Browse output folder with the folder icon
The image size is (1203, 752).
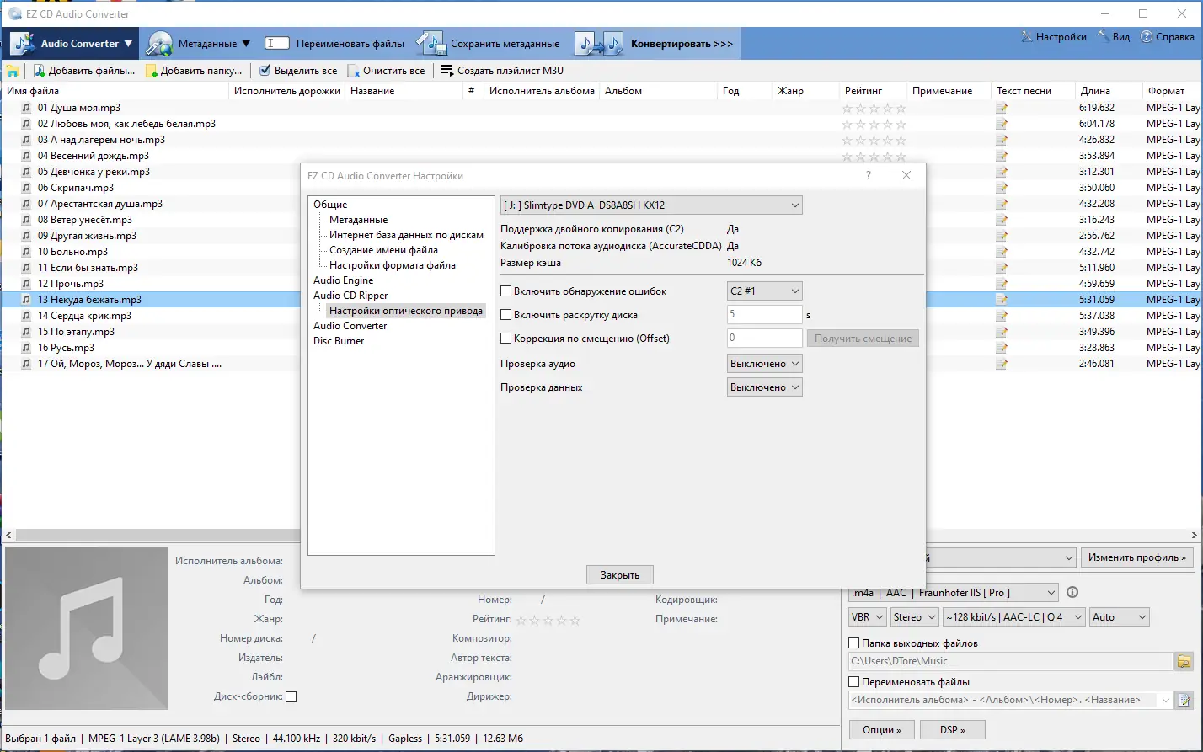1184,661
